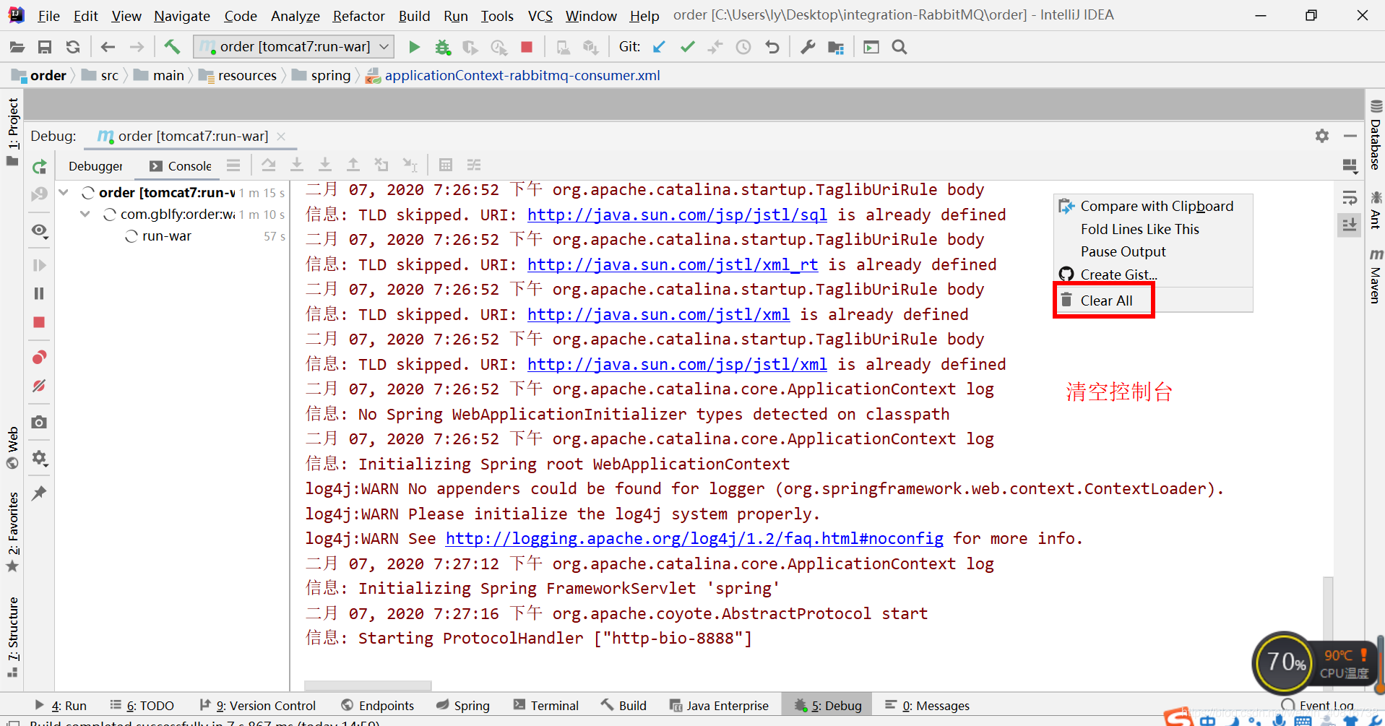
Task: Navigate back with the left arrow
Action: (x=108, y=47)
